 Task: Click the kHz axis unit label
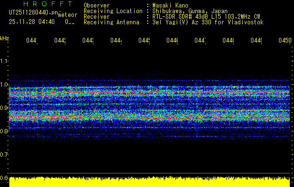click(4, 37)
